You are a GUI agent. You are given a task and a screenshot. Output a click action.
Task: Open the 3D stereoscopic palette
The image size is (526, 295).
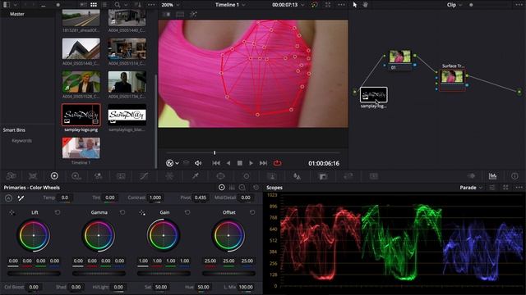374,176
